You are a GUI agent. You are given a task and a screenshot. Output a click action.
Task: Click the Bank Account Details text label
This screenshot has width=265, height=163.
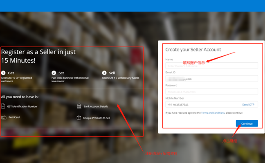(96, 106)
